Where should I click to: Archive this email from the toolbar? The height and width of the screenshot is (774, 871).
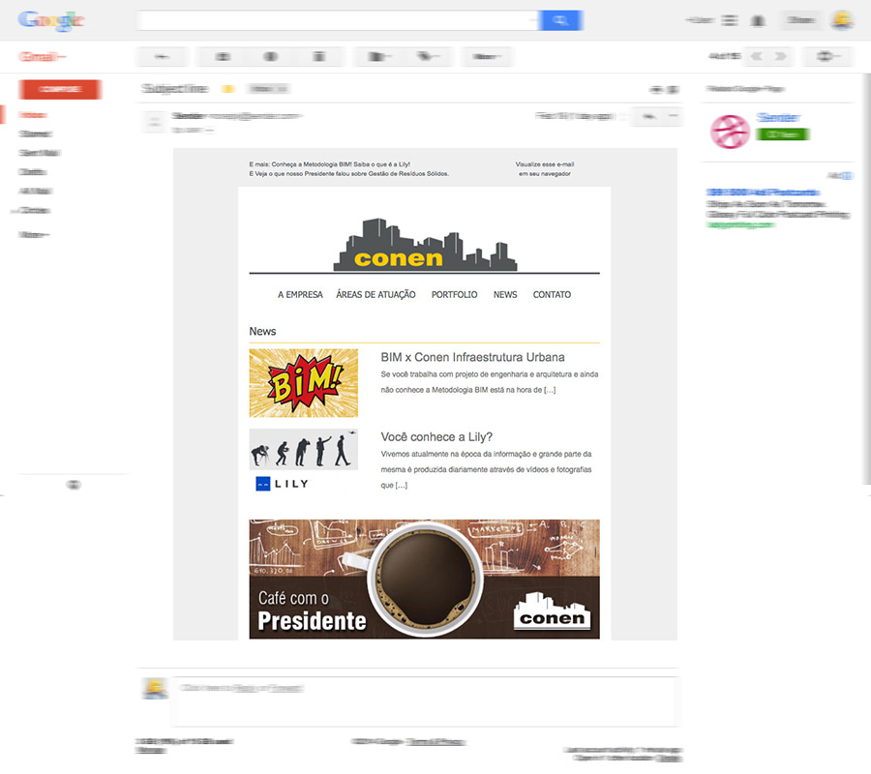click(x=223, y=57)
